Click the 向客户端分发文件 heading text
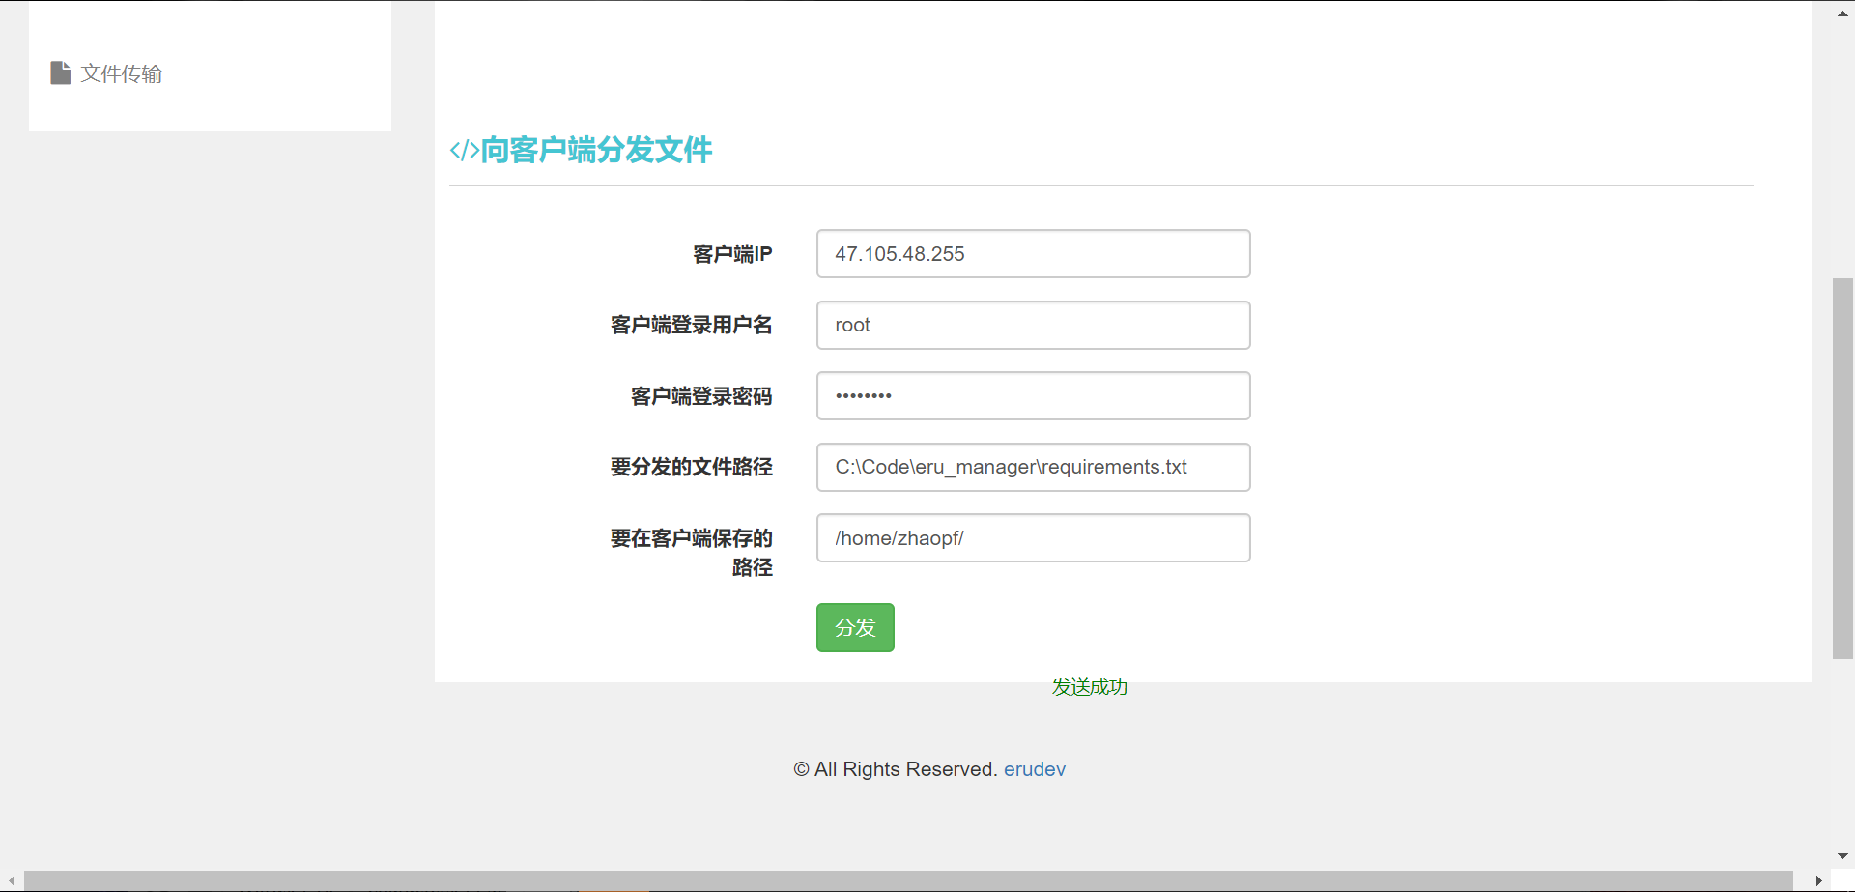 (x=597, y=150)
